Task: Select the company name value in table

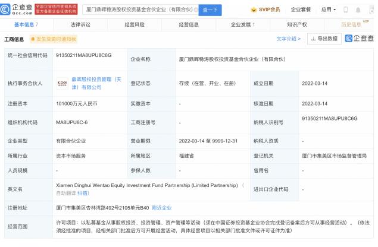Action: click(232, 59)
